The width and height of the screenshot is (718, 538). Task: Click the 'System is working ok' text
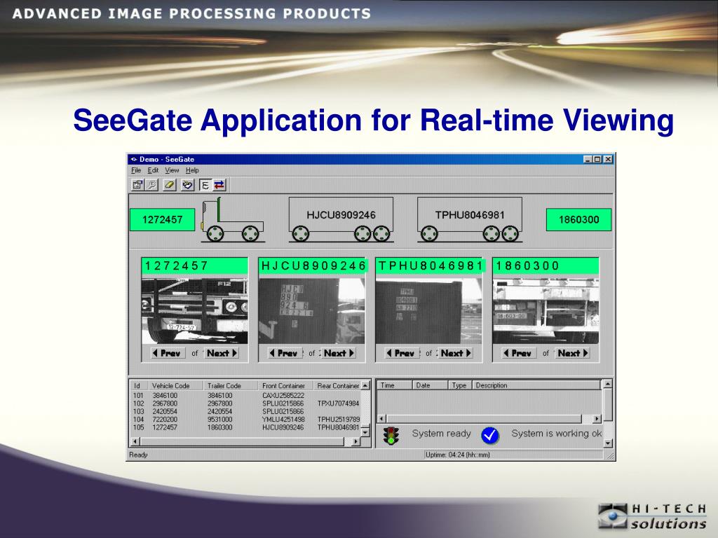click(556, 433)
